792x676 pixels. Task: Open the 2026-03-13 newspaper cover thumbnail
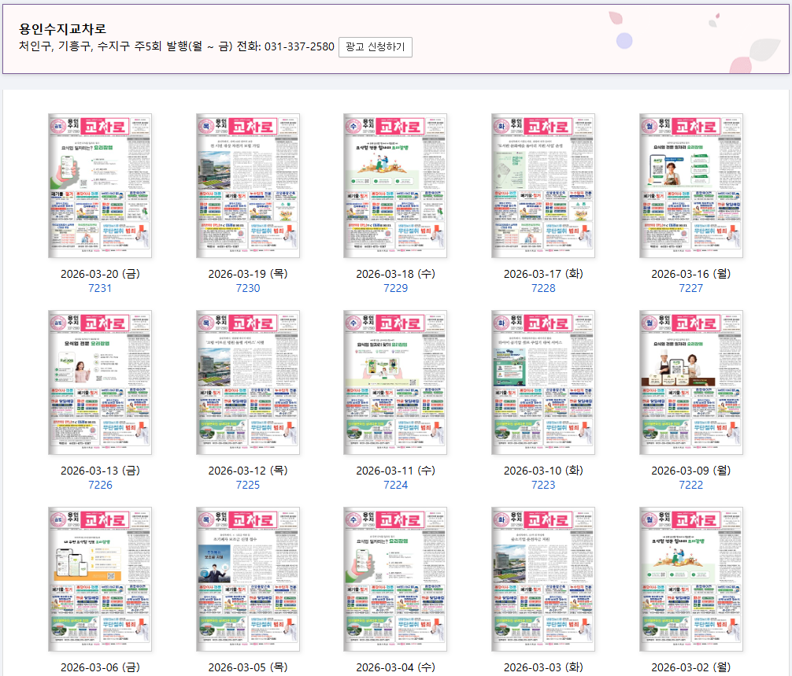(100, 383)
